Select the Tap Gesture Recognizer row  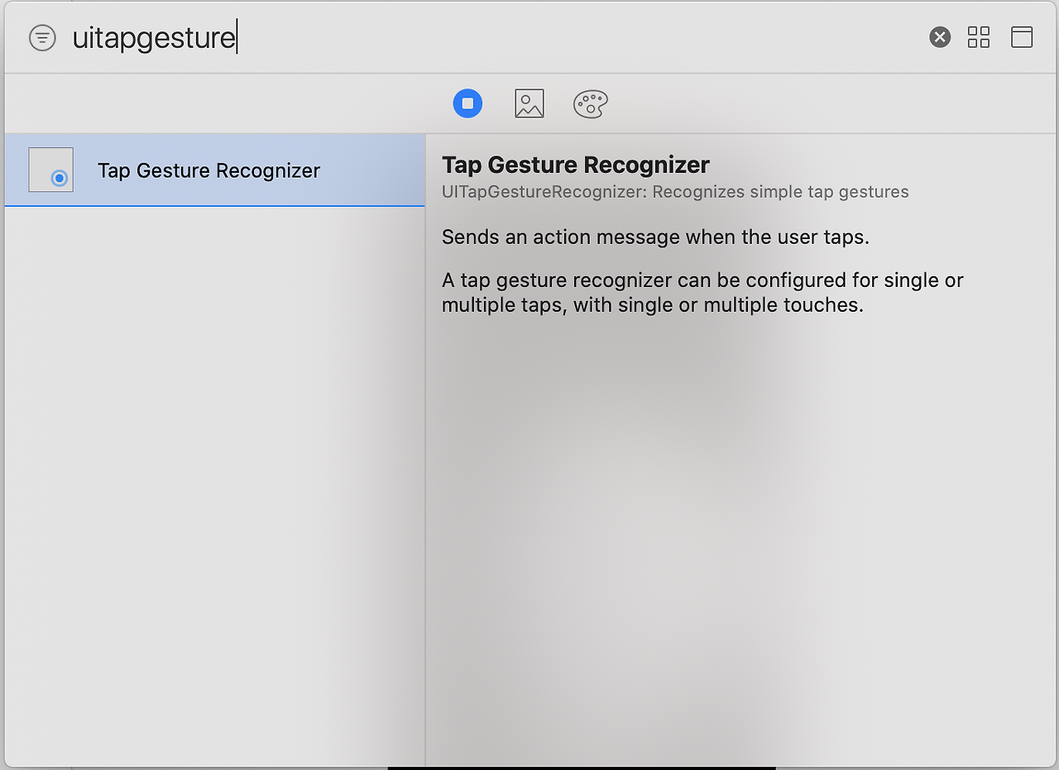214,170
